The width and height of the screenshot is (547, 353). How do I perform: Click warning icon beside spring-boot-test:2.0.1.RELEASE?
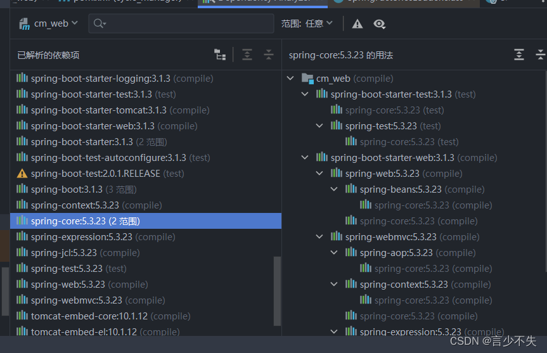22,174
